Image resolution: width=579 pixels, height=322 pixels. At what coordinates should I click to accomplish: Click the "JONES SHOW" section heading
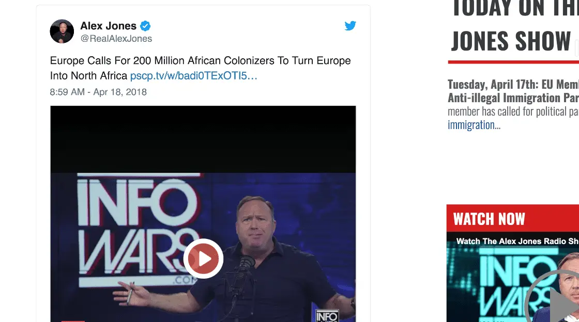511,41
